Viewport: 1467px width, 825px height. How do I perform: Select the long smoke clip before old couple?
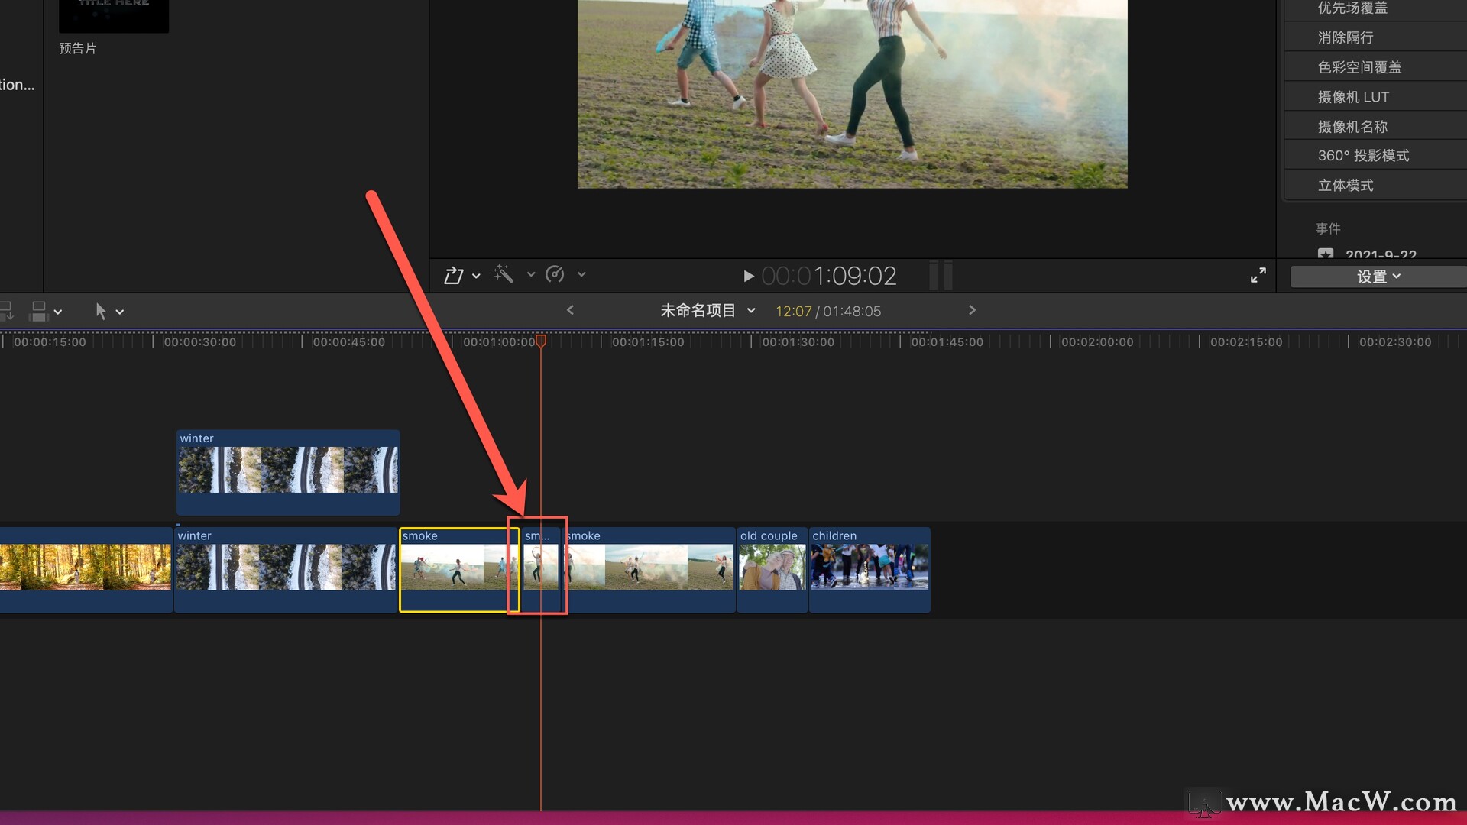[x=651, y=570]
